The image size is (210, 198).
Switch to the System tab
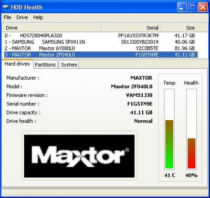pos(69,65)
